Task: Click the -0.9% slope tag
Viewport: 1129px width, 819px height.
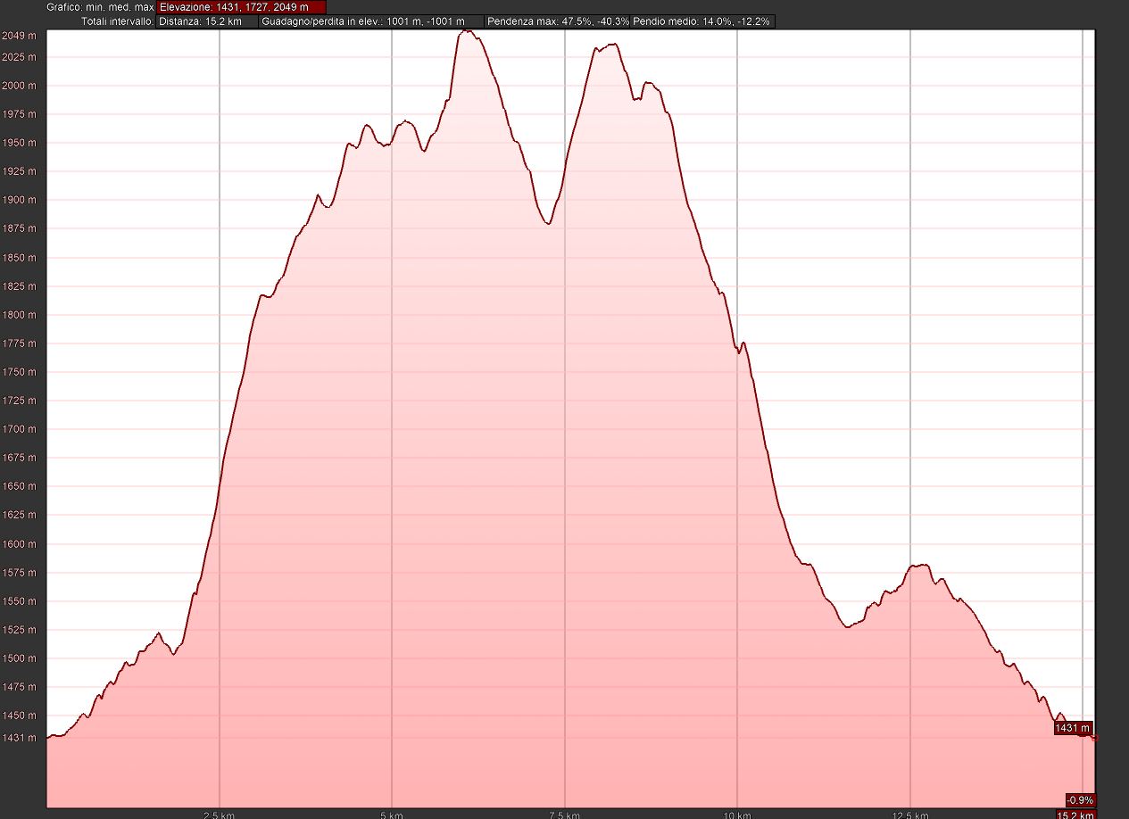Action: pos(1079,799)
